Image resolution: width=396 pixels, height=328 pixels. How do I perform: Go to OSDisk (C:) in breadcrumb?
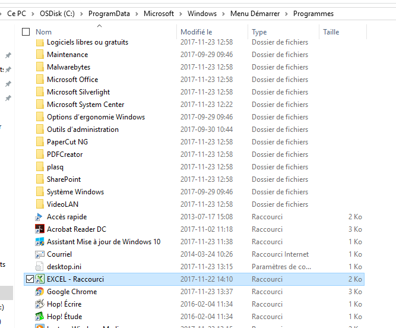click(58, 14)
